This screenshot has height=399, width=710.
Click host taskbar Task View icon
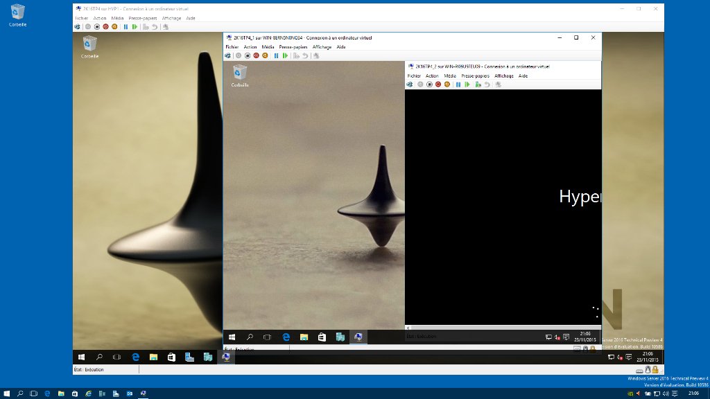pyautogui.click(x=33, y=393)
